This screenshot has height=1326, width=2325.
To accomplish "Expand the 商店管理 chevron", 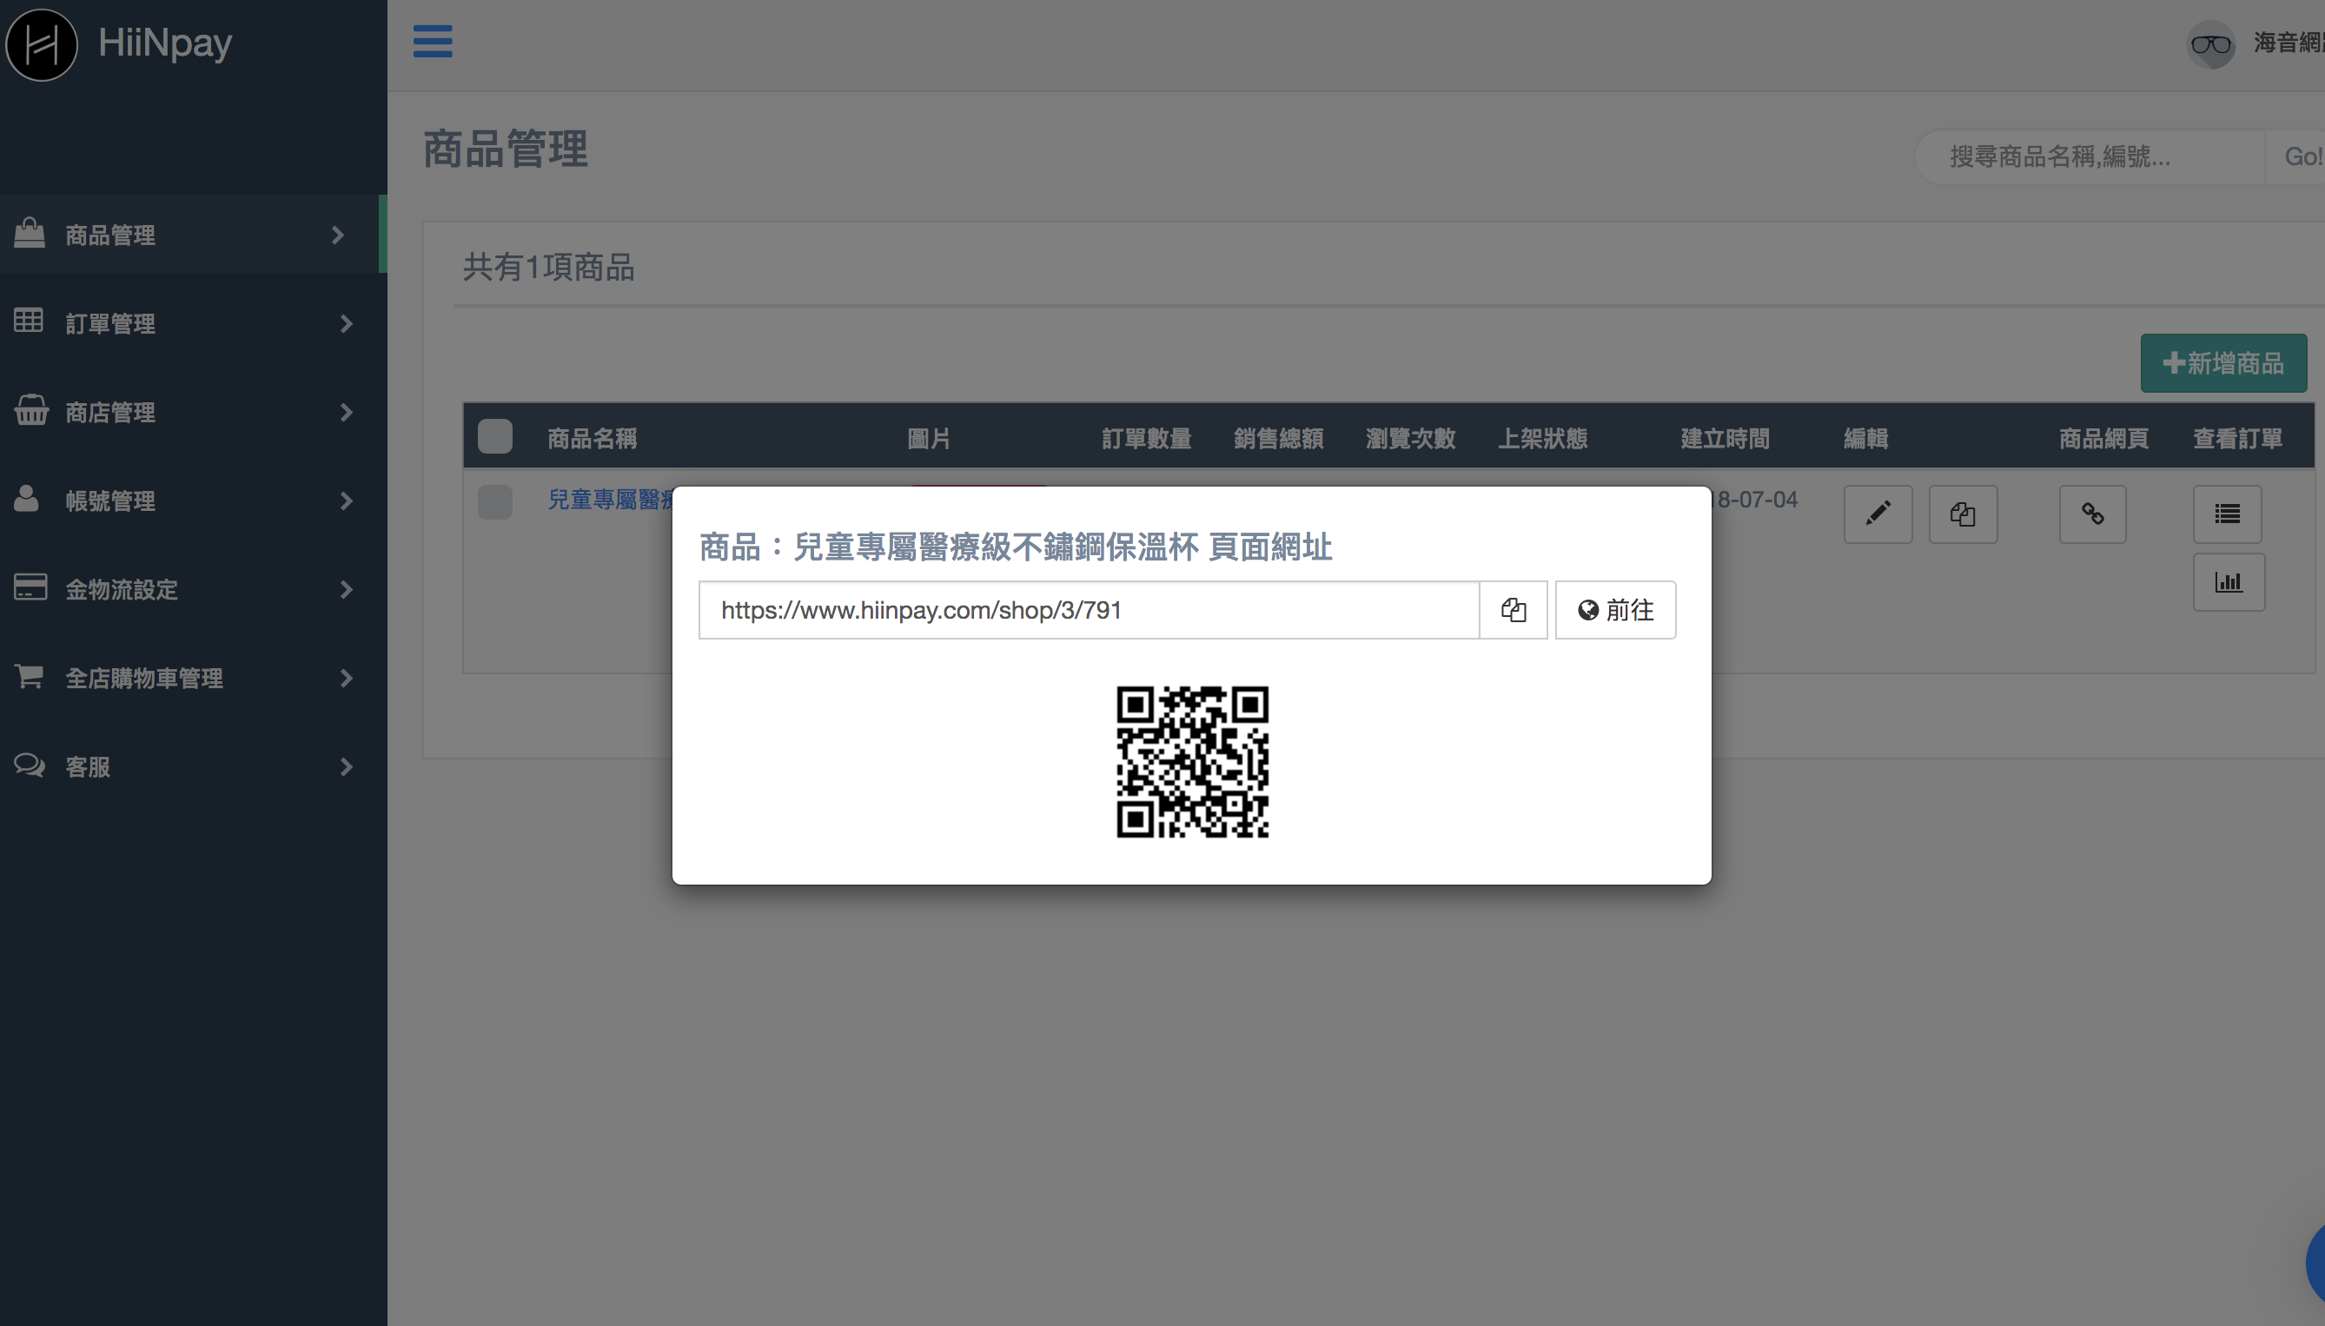I will (x=346, y=413).
